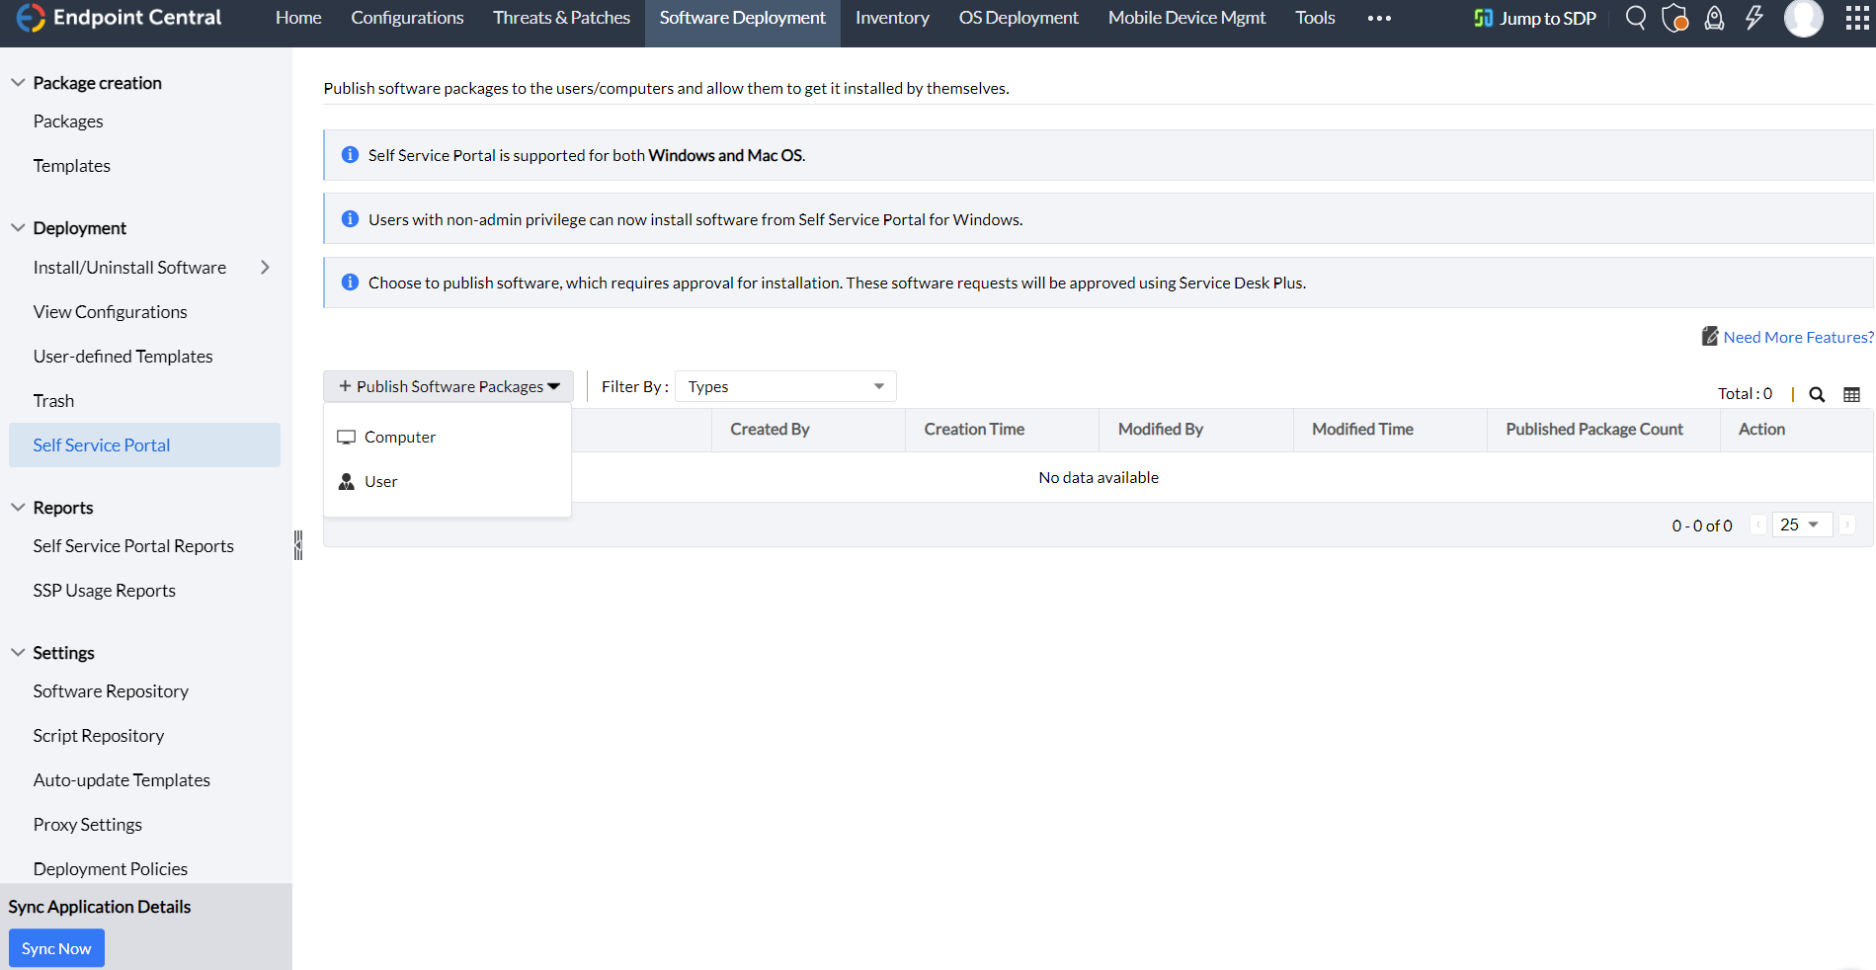Screen dimensions: 1876x970
Task: Open the apps grid launcher icon
Action: click(x=1857, y=18)
